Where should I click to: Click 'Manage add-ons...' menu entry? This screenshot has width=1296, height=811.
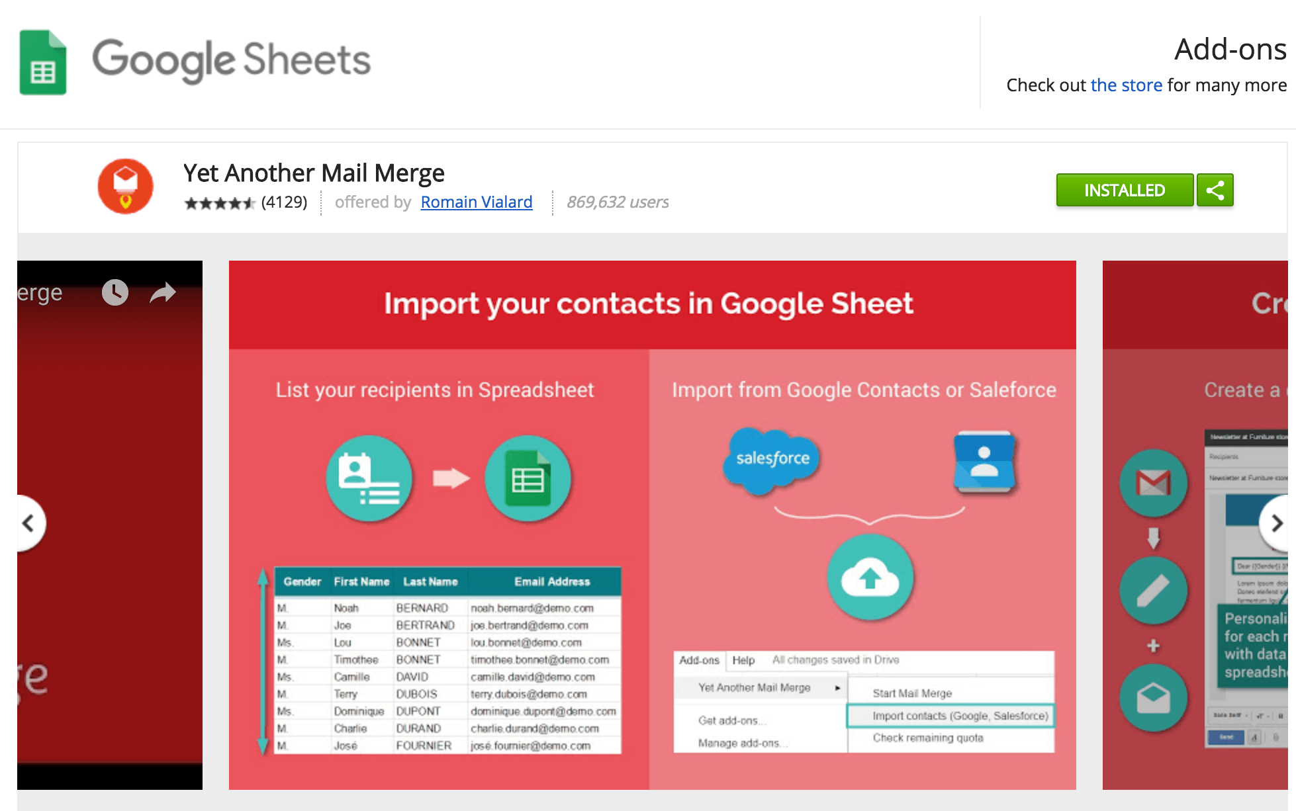743,743
